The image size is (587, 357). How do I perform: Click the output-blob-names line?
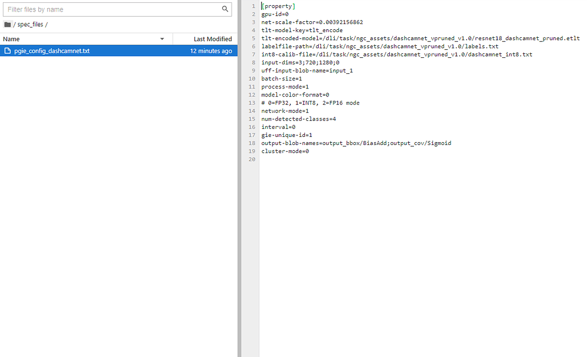coord(355,143)
